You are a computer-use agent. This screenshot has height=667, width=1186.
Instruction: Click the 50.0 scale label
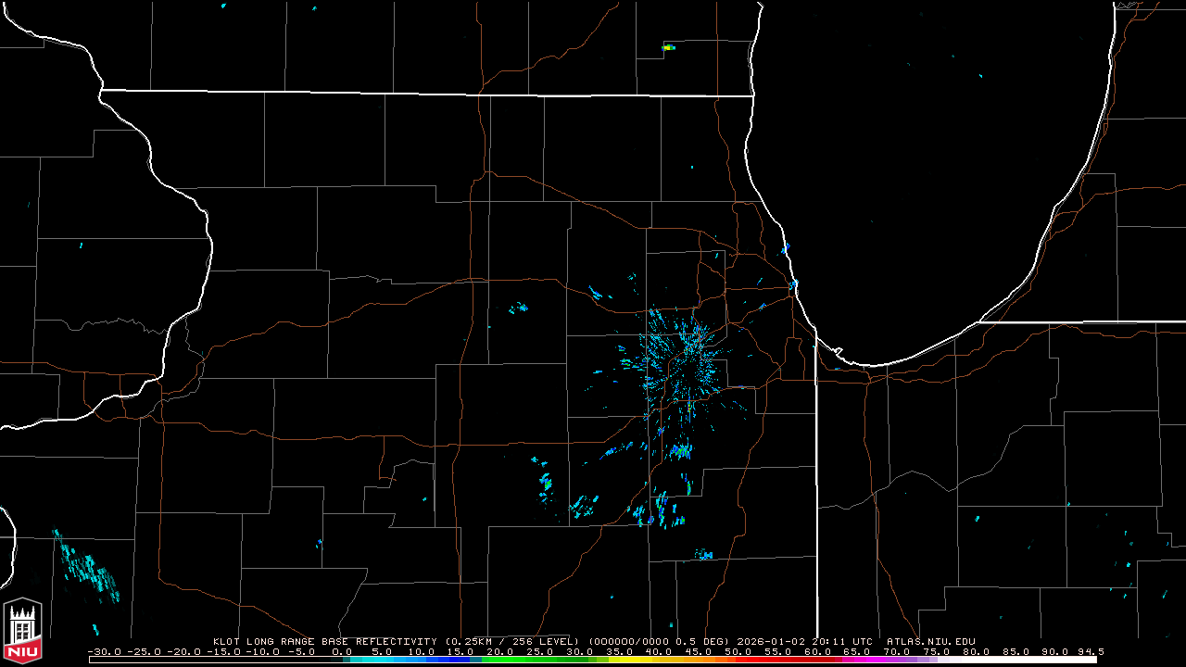[x=739, y=651]
